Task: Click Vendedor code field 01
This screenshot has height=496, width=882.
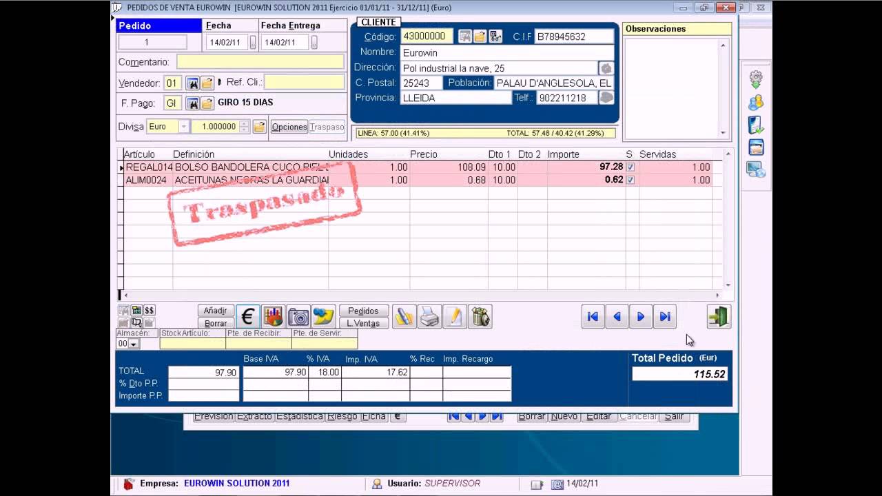Action: tap(172, 83)
